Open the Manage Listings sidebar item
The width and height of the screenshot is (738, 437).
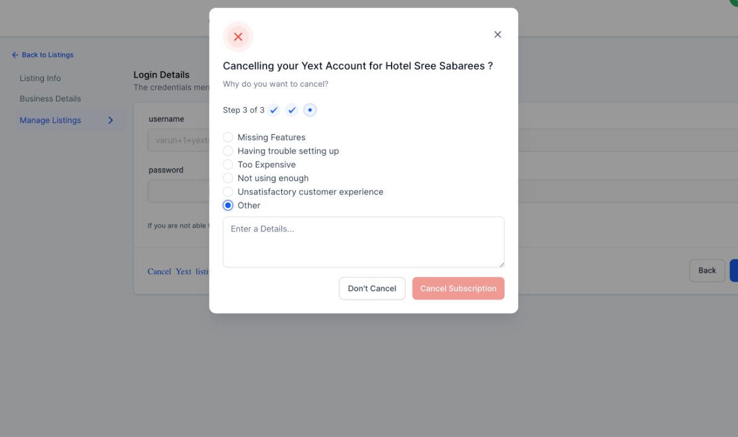(x=71, y=121)
